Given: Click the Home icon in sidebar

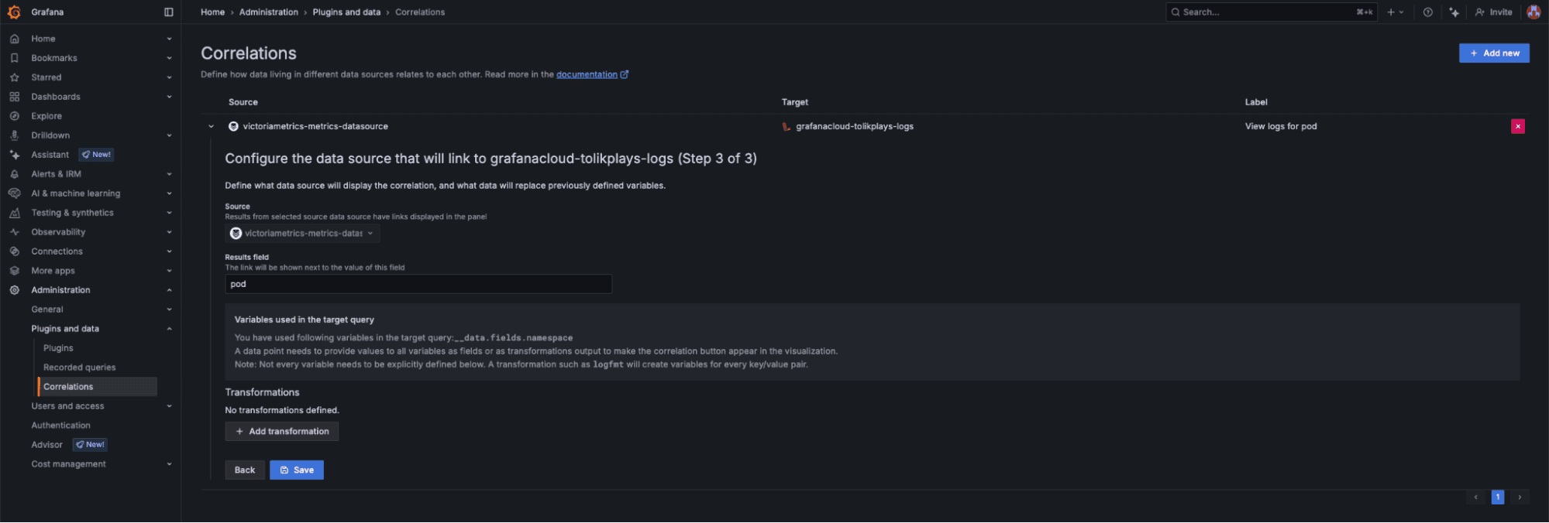Looking at the screenshot, I should pyautogui.click(x=15, y=39).
